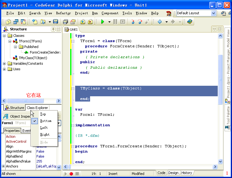This screenshot has width=232, height=178.
Task: Click the Save toolbar icon
Action: (56, 22)
